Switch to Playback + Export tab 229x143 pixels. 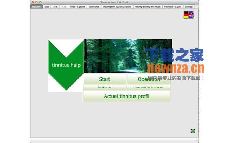[x=173, y=7]
